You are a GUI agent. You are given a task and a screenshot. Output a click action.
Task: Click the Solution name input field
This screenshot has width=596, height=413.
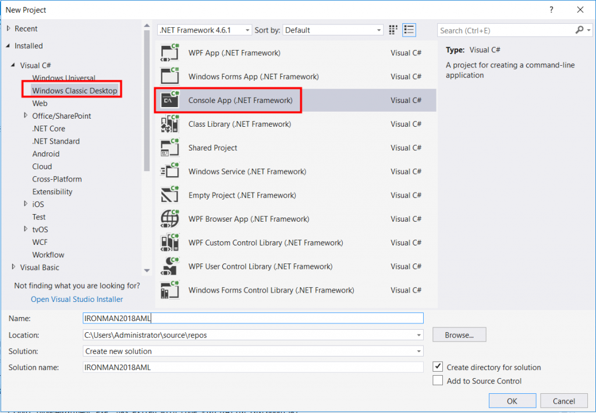click(x=253, y=367)
